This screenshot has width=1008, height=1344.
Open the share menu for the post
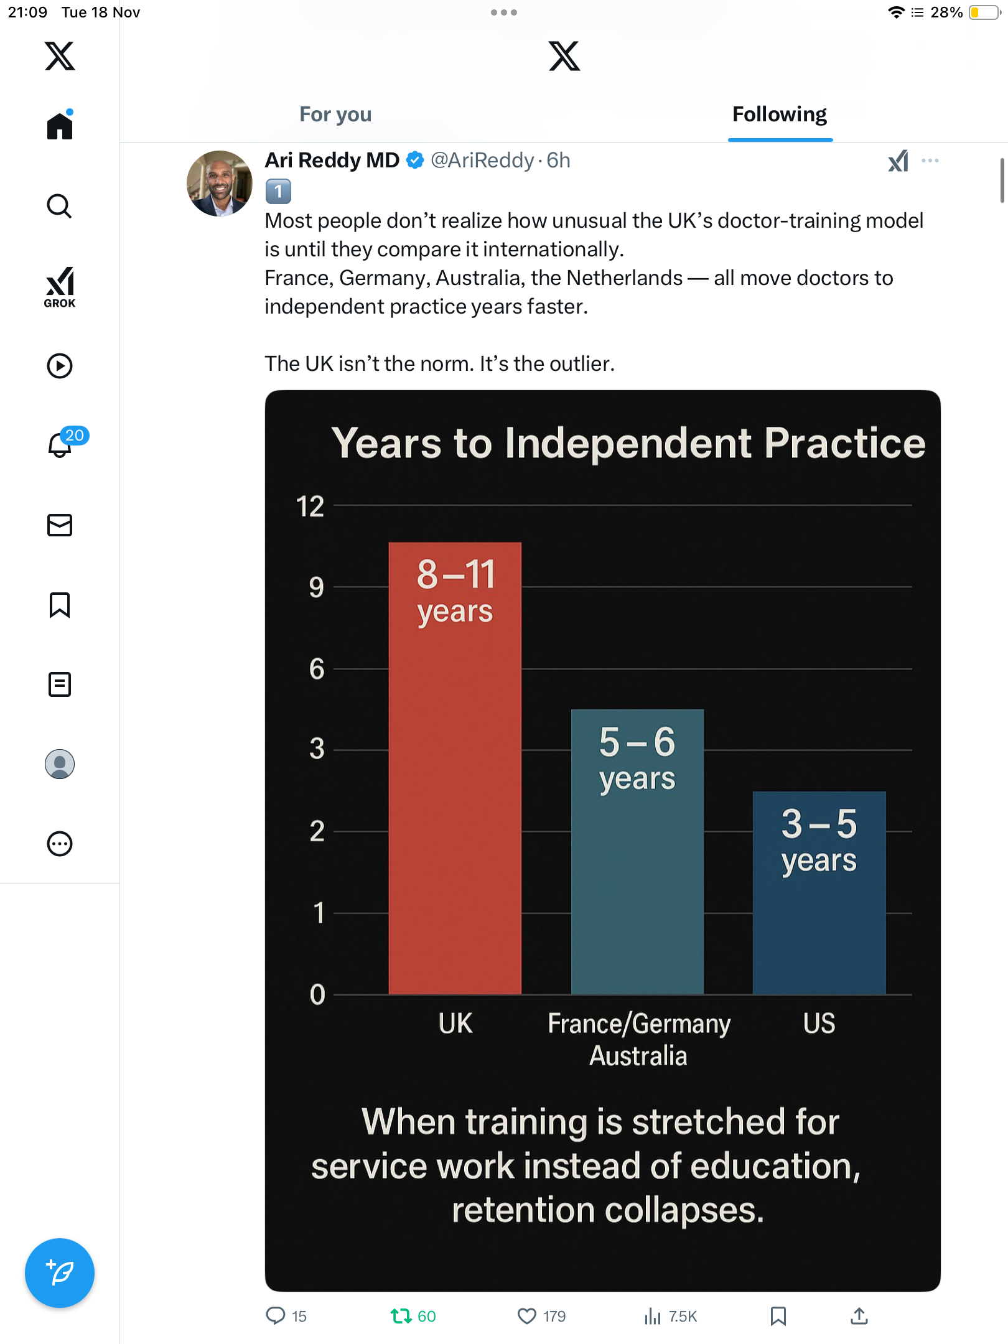[859, 1316]
